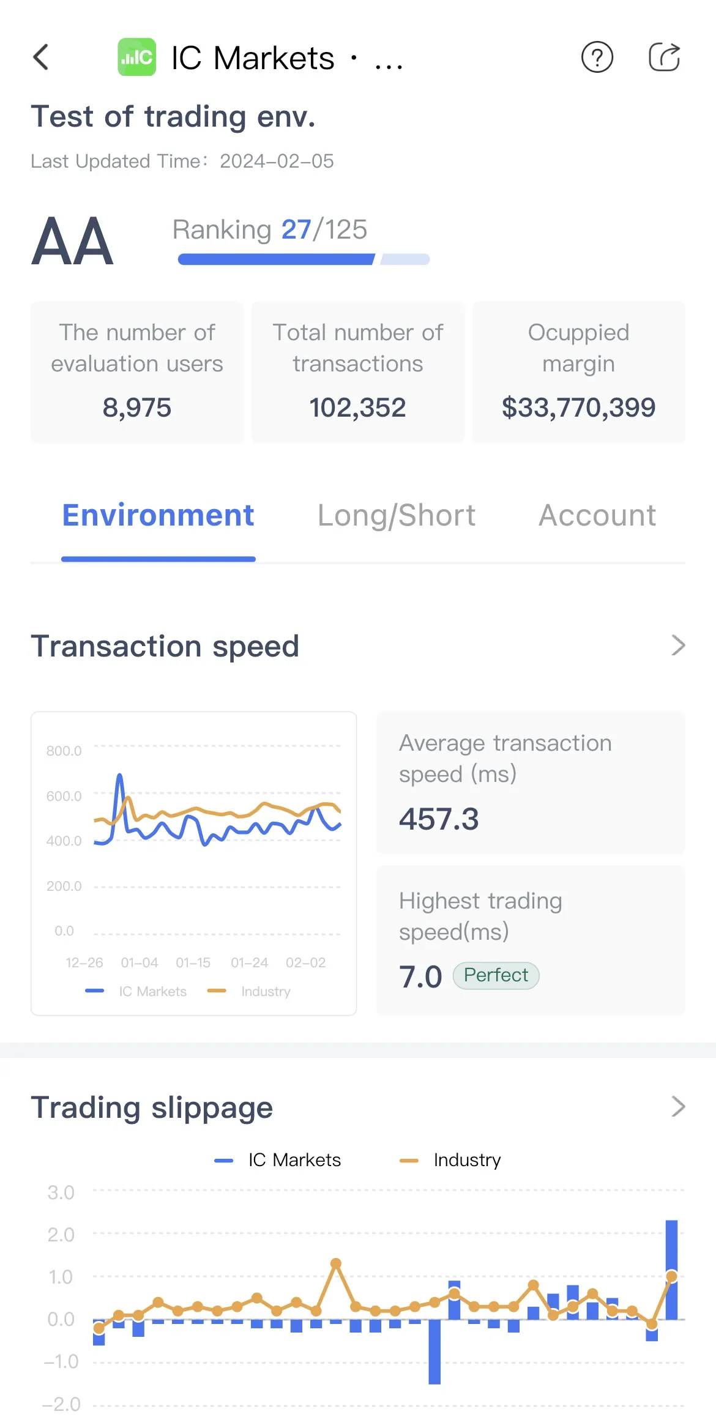Go back using the left arrow icon
Viewport: 716px width, 1428px height.
coord(40,58)
